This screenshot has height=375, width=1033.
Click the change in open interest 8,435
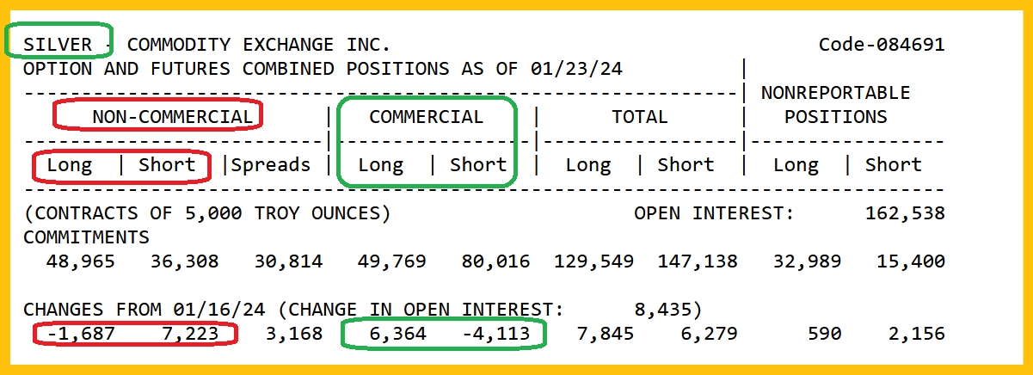click(x=667, y=309)
